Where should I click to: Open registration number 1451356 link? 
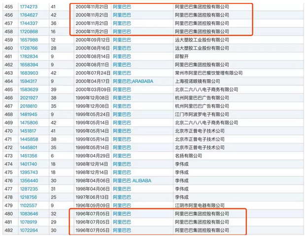tap(29, 156)
